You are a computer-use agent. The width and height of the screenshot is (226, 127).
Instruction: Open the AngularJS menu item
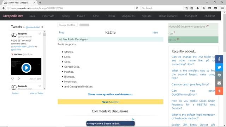pos(128,16)
